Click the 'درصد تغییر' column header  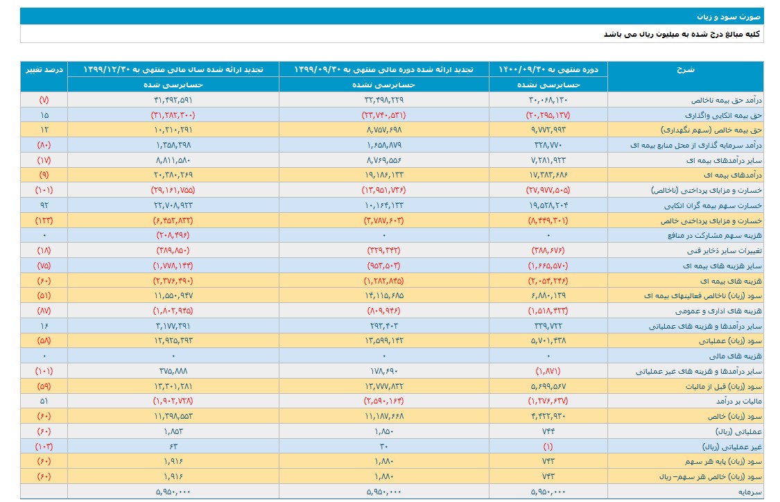[44, 69]
